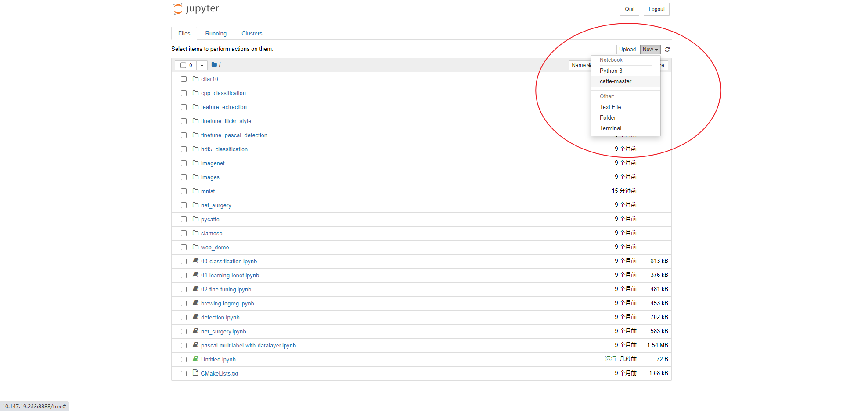Create a new Text File
This screenshot has width=843, height=411.
point(625,107)
